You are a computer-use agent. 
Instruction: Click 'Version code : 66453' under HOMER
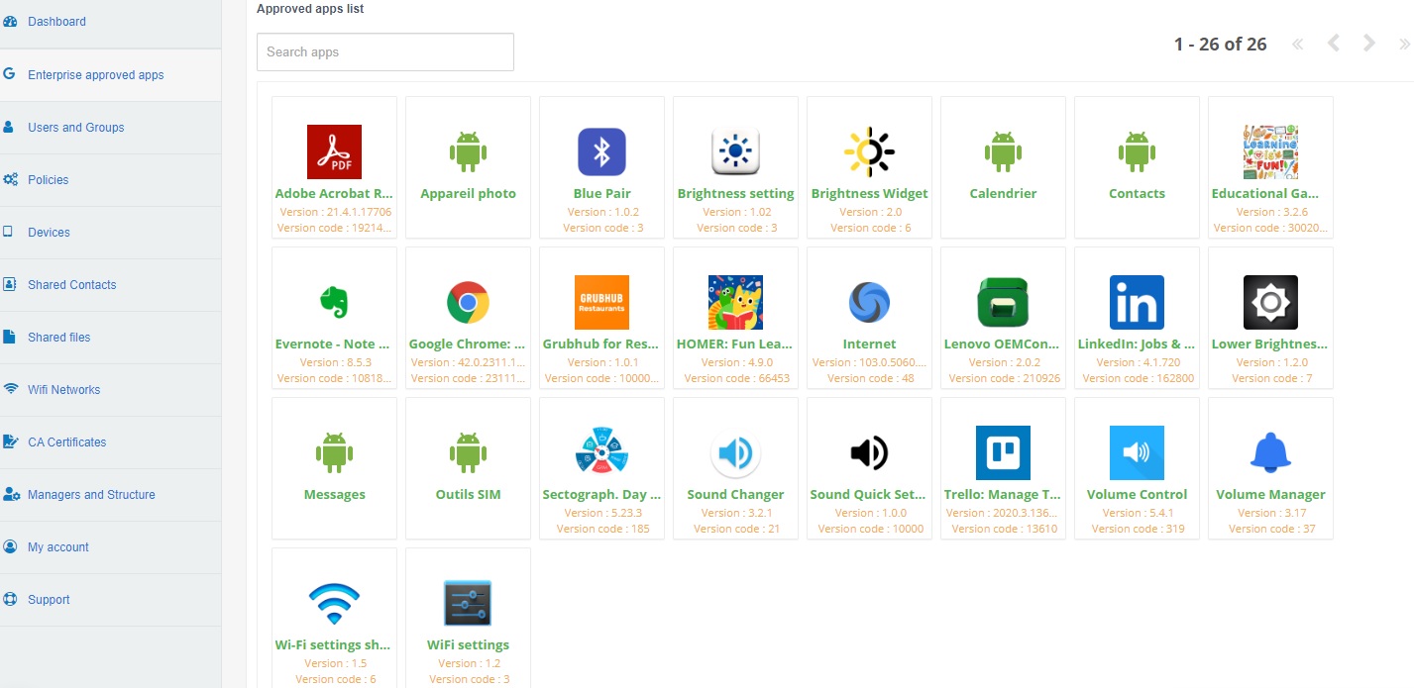(x=735, y=378)
